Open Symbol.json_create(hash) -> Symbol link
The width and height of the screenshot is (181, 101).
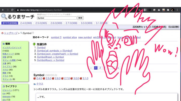pyautogui.click(x=57, y=54)
